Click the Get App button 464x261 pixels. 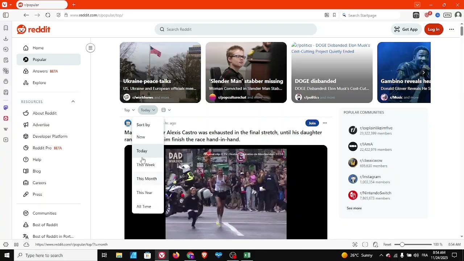coord(406,29)
